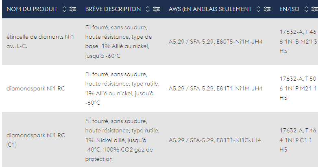318x167 pixels.
Task: Click the NOM DU PRODUIT column header
Action: coord(32,9)
